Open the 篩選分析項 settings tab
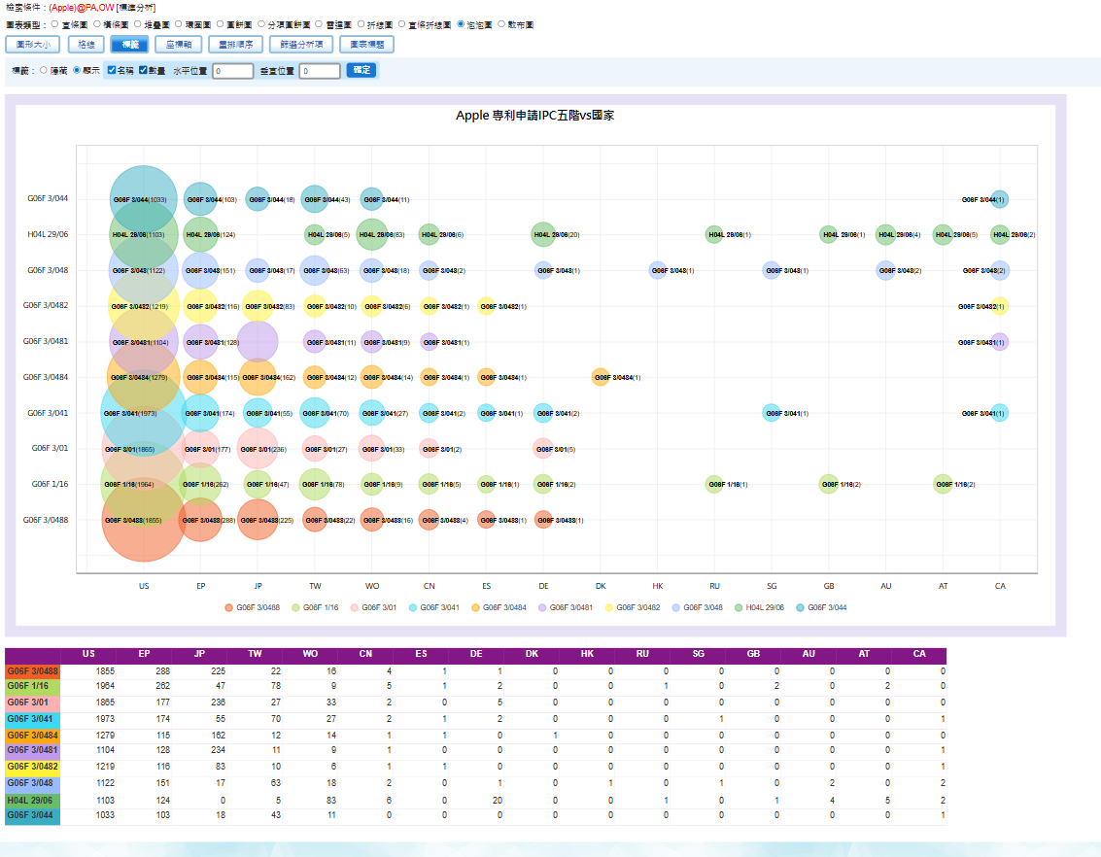Viewport: 1101px width, 857px height. coord(301,45)
